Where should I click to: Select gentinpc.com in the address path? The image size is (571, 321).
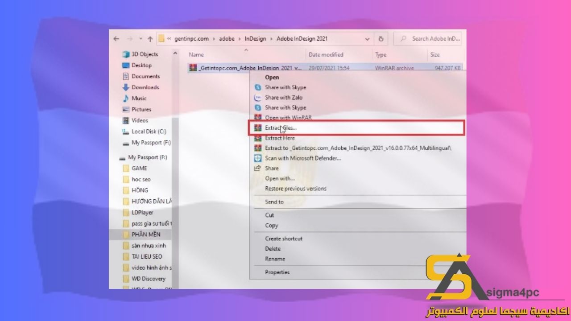[191, 39]
